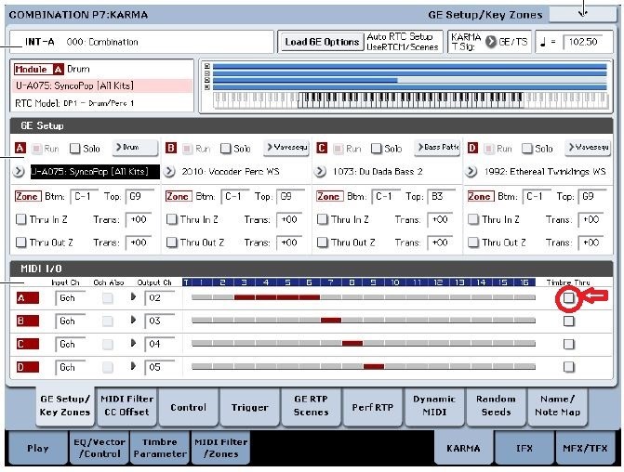Screen dimensions: 624x472
Task: Open KARMA T.Sig popup arrow button
Action: (x=491, y=42)
